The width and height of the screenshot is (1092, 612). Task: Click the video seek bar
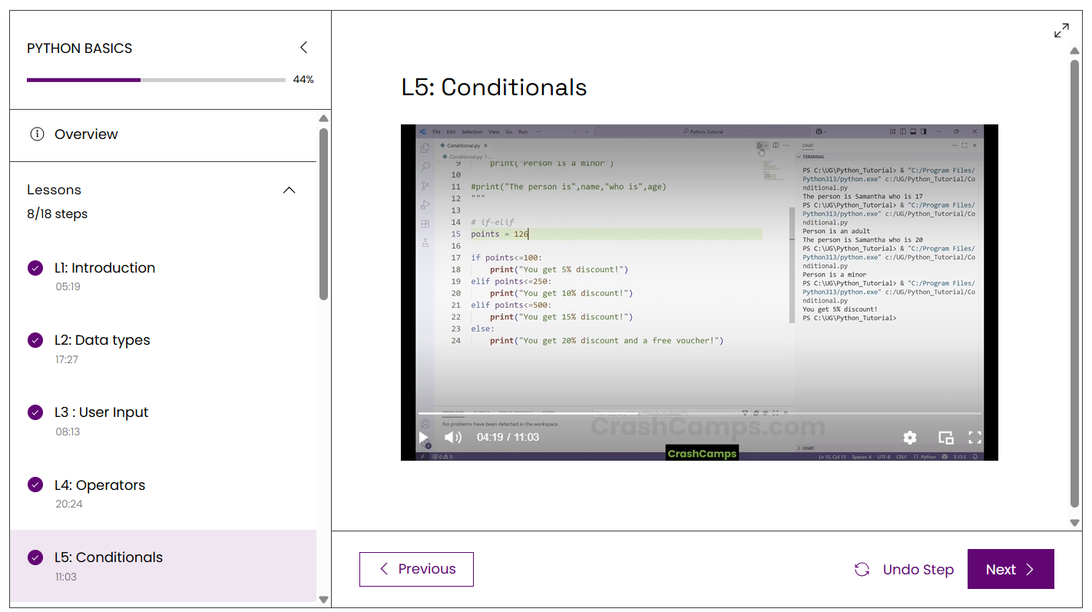699,414
